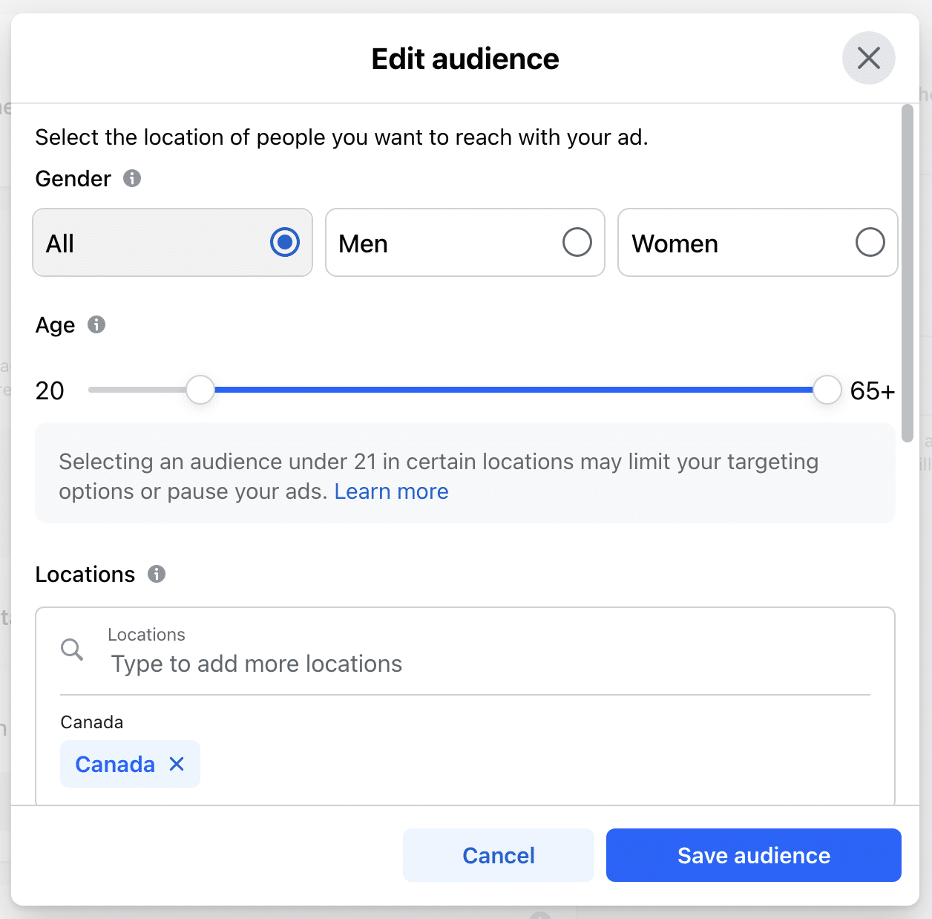Click the Cancel button
Viewport: 932px width, 919px height.
coord(498,855)
